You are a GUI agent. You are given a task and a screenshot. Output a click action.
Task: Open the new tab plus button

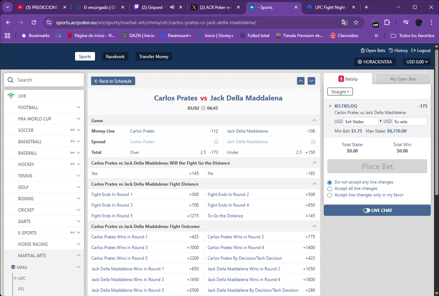tap(366, 7)
